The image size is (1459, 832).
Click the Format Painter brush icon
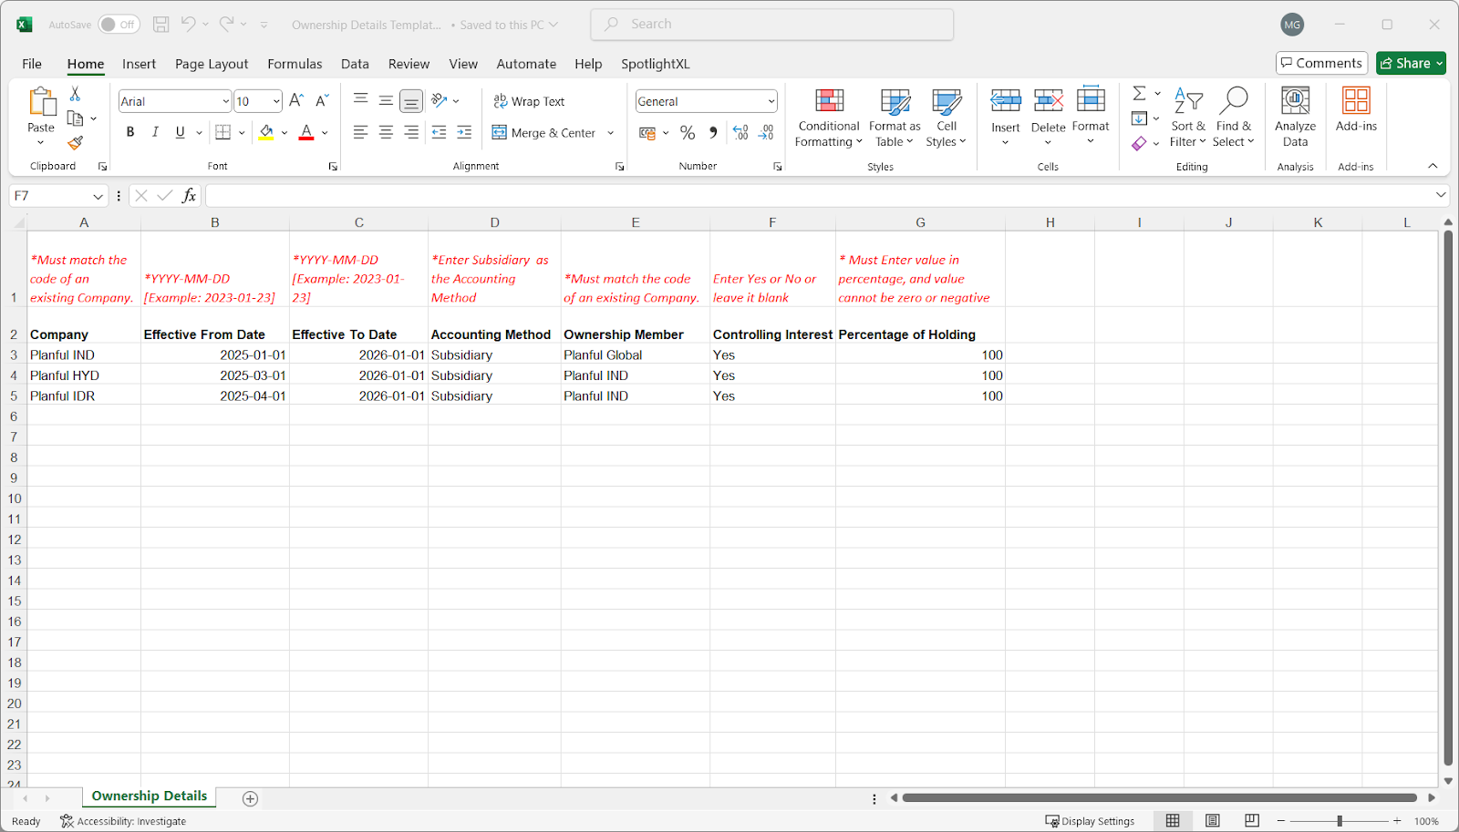click(x=75, y=142)
